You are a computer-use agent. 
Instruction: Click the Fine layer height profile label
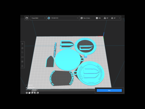87,18
